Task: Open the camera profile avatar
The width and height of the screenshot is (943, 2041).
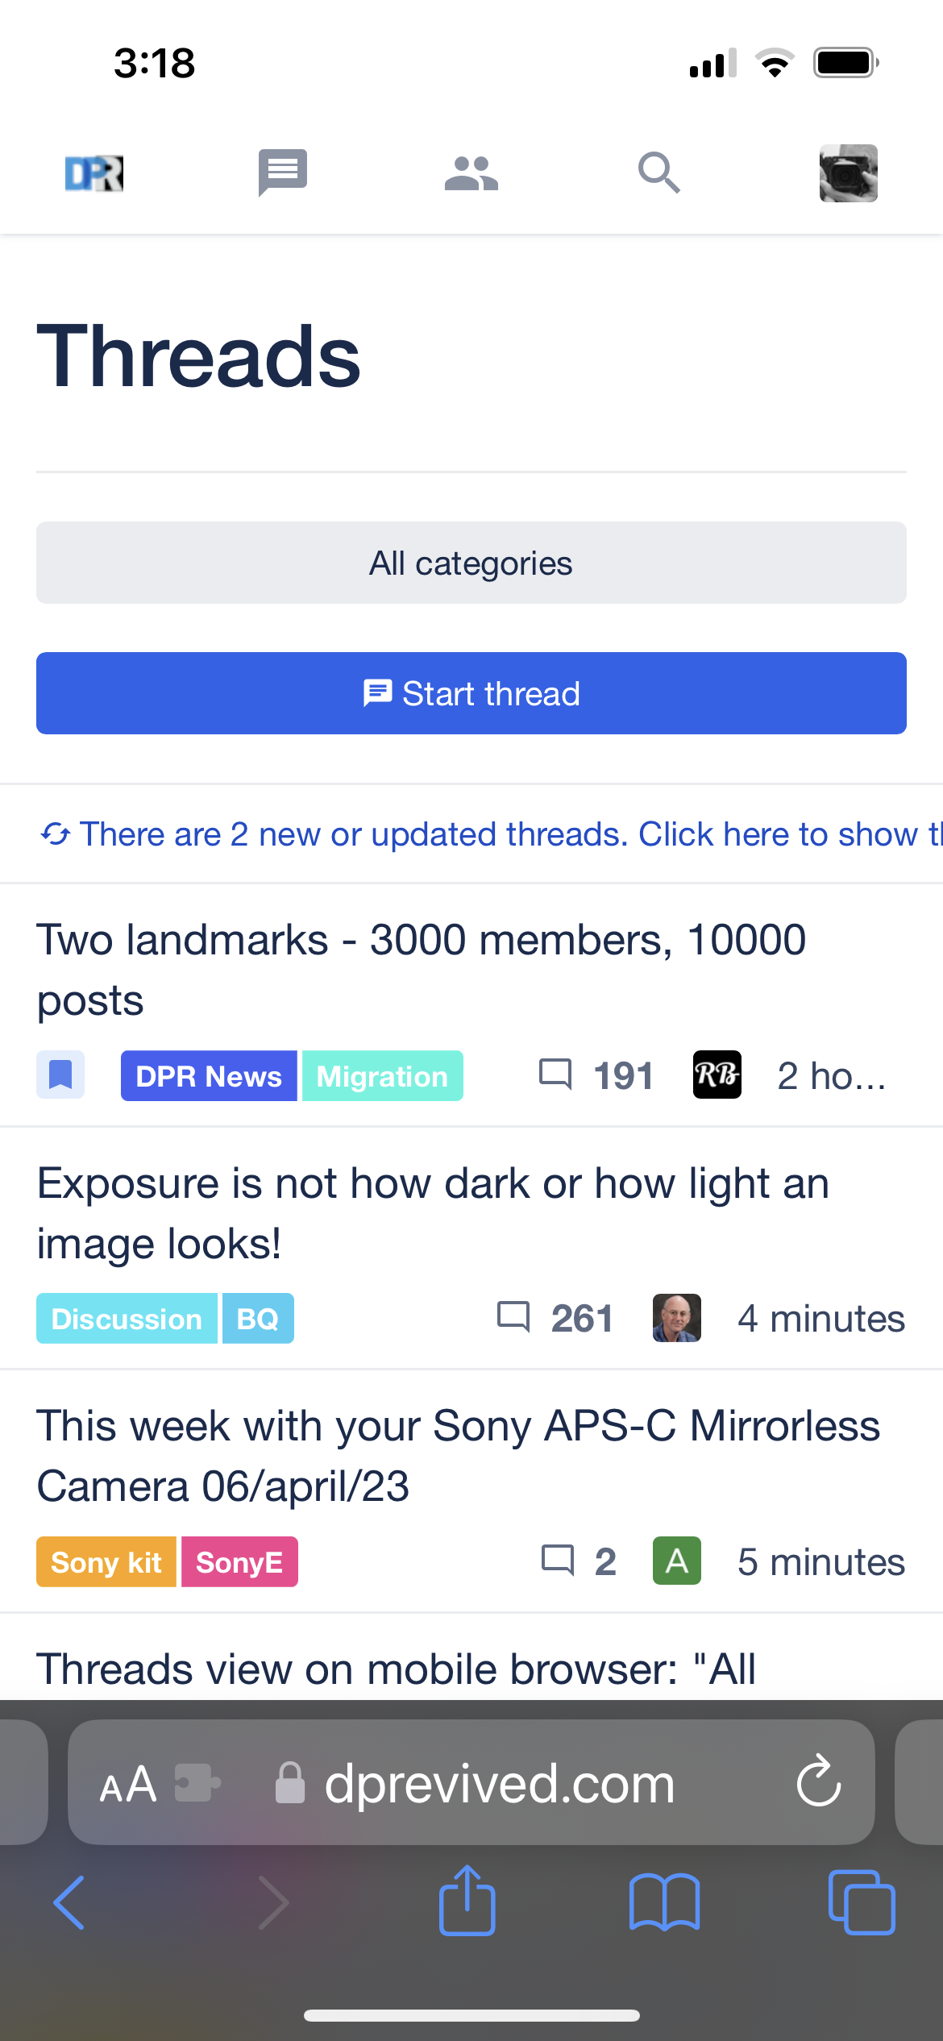Action: point(849,173)
